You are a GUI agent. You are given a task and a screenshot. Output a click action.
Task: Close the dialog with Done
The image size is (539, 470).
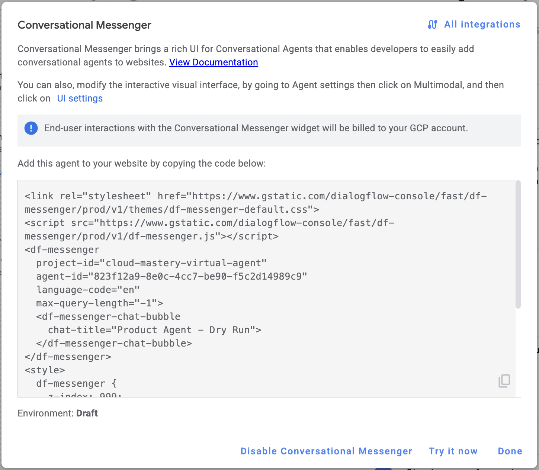pyautogui.click(x=510, y=451)
